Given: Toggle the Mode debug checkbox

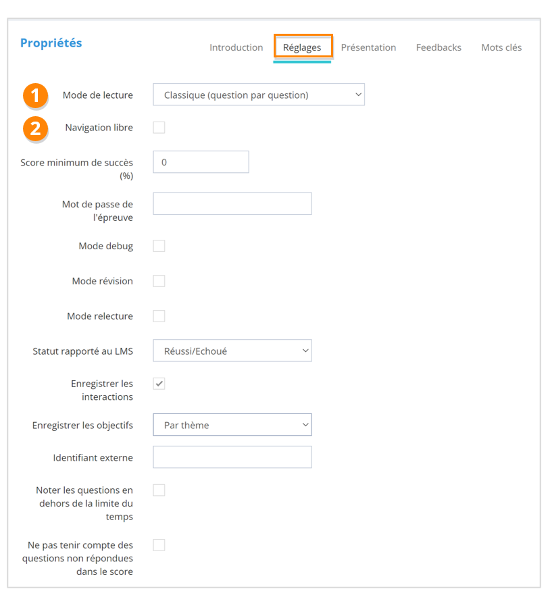Looking at the screenshot, I should (x=159, y=246).
